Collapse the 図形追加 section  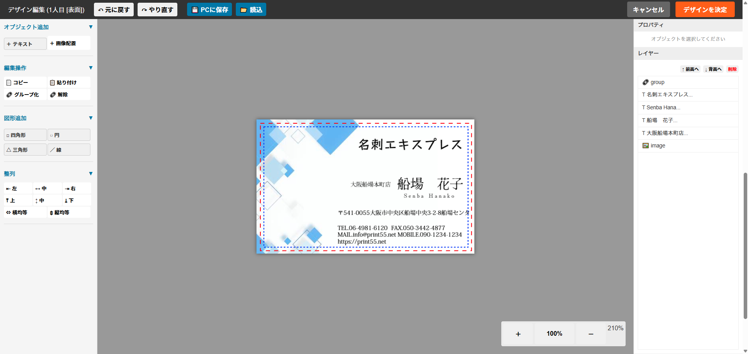click(x=91, y=117)
